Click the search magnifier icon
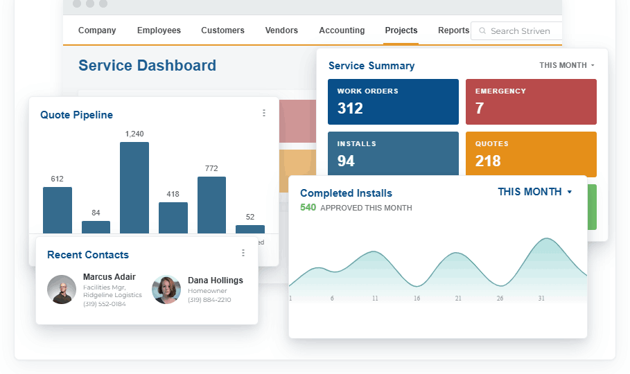Screen dimensions: 630x374 coord(482,31)
